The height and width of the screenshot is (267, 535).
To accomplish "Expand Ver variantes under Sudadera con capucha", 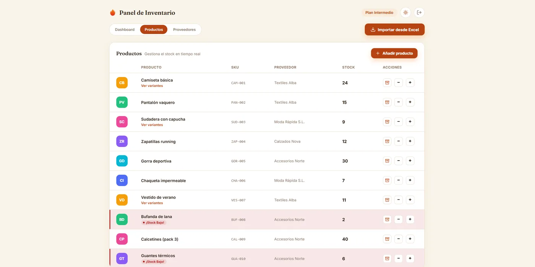I will (152, 125).
